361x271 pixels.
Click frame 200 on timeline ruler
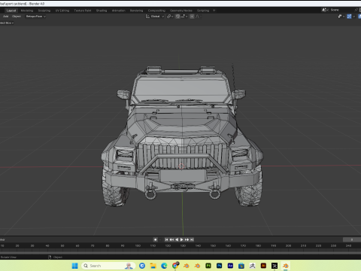point(288,245)
